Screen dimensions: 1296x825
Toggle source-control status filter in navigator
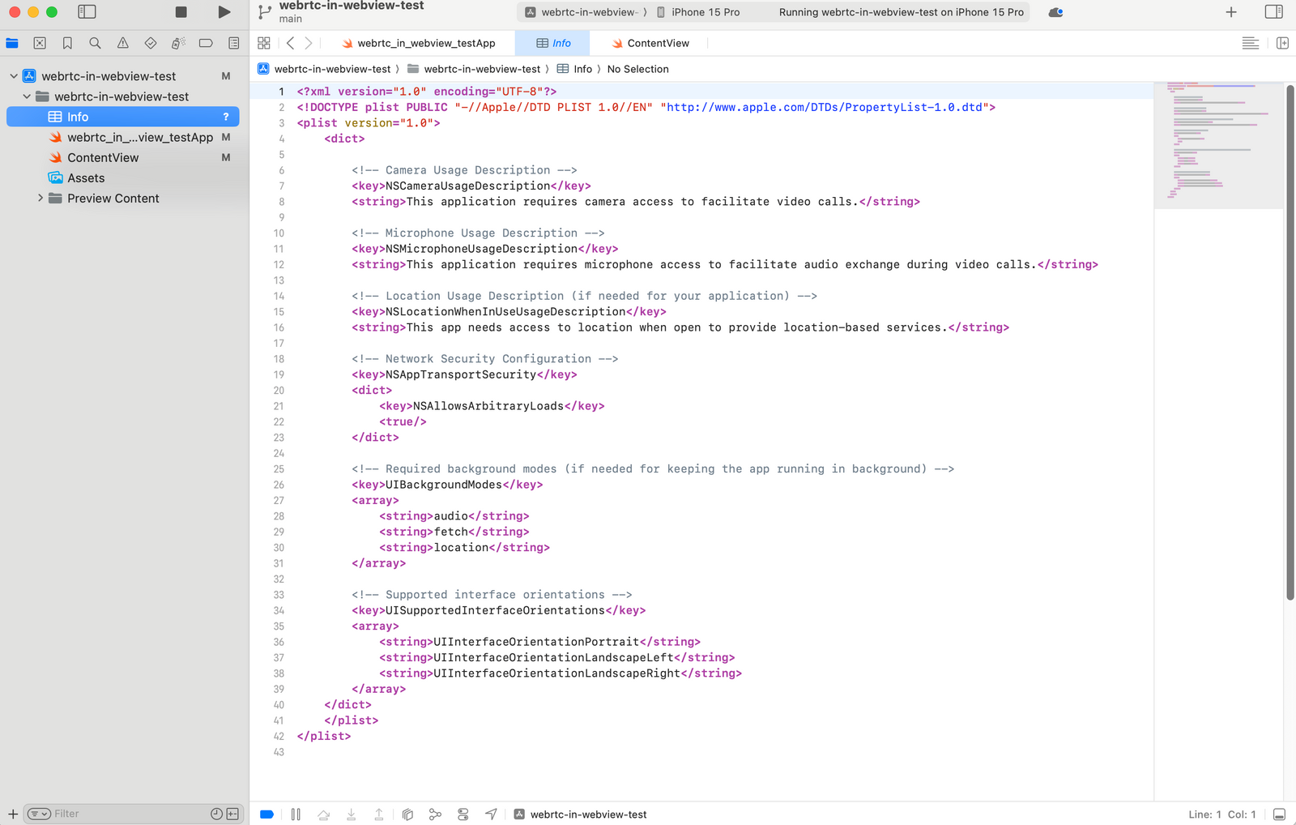coord(232,814)
